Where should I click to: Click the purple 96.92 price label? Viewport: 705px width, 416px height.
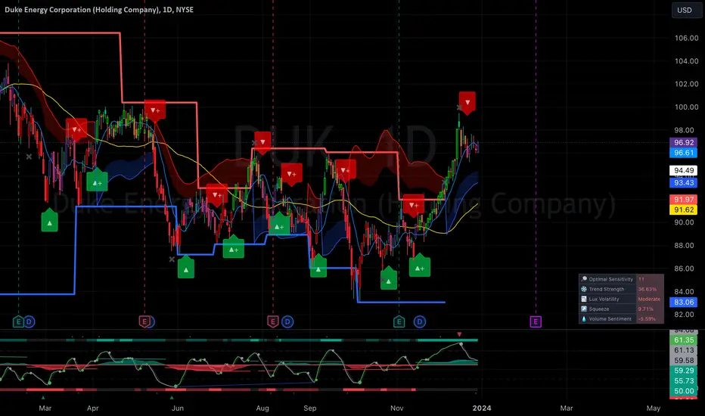pos(683,142)
